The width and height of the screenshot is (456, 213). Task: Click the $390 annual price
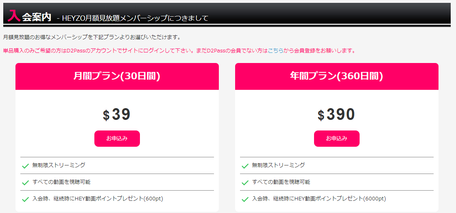click(x=336, y=115)
